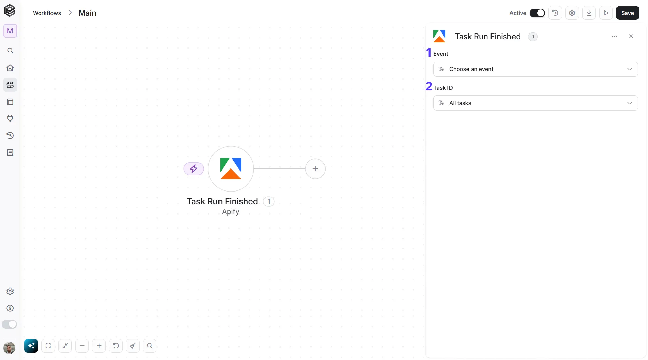Select the Apify trigger node on the canvas
648x360 pixels.
click(x=231, y=169)
